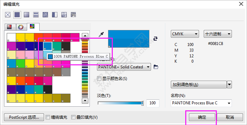
Task: Click the vertical color strip of palette
Action: click(x=85, y=68)
